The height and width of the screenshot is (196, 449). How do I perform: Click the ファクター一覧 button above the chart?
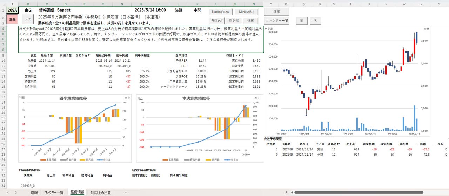point(277,20)
